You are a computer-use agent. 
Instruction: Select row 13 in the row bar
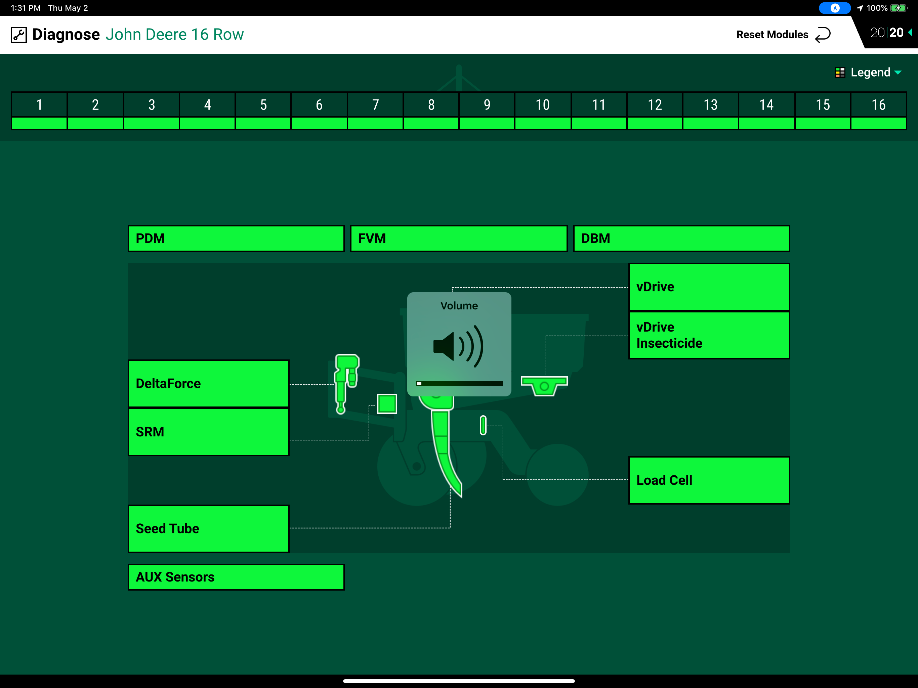710,111
